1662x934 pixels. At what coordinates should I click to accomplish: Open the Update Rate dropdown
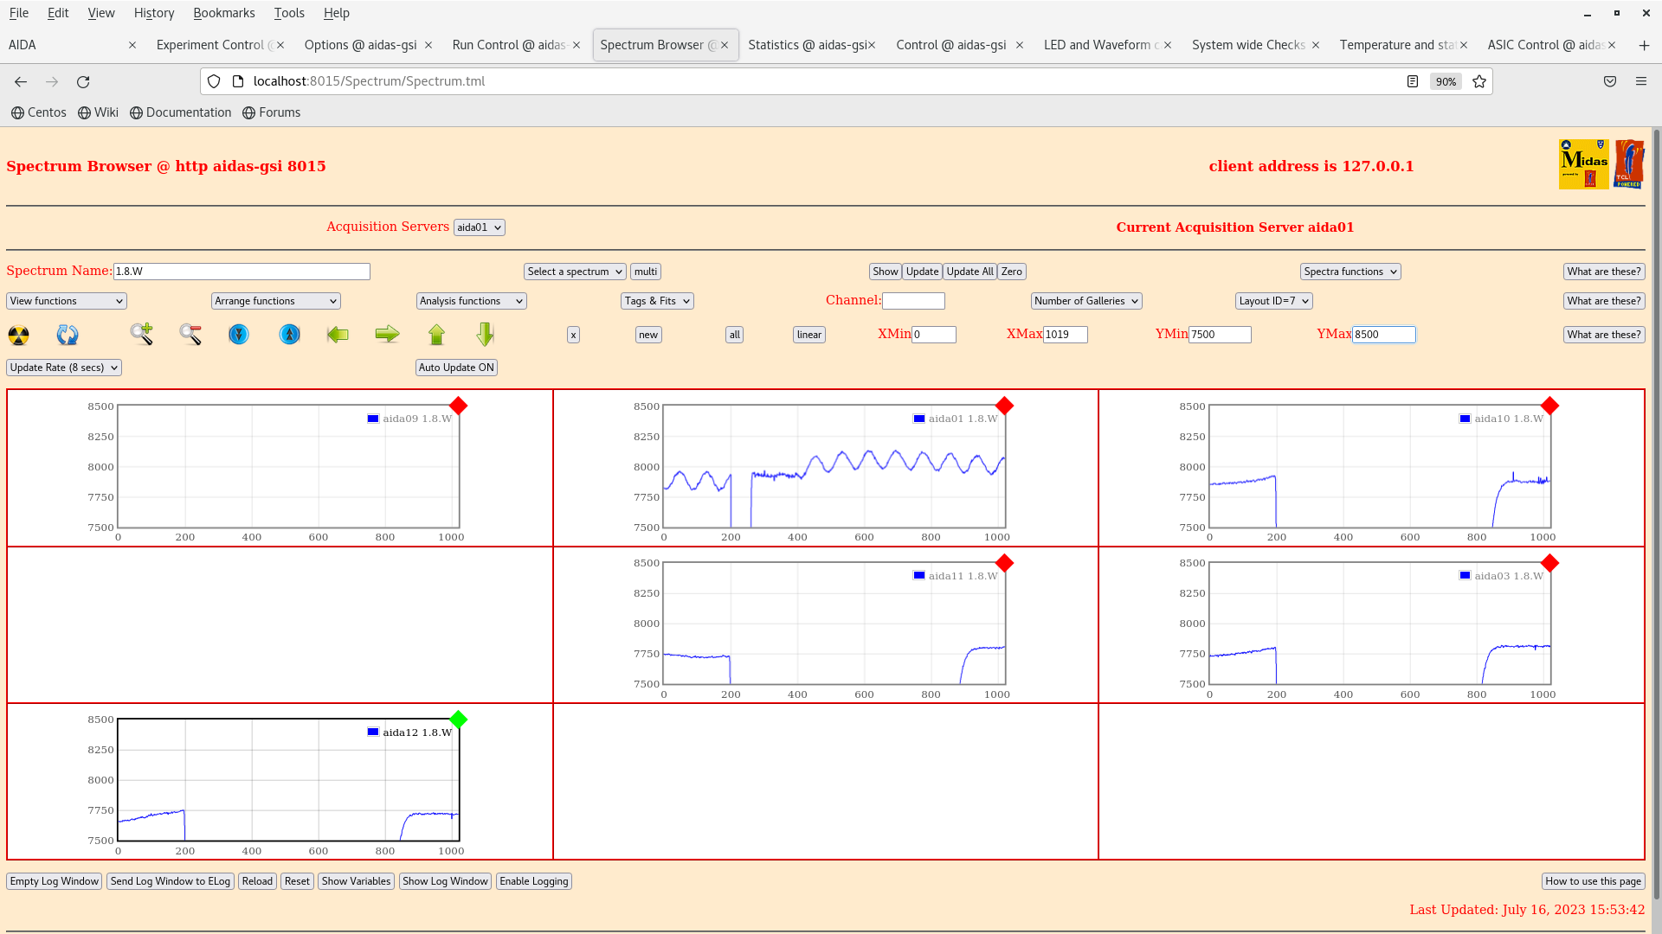pos(64,368)
